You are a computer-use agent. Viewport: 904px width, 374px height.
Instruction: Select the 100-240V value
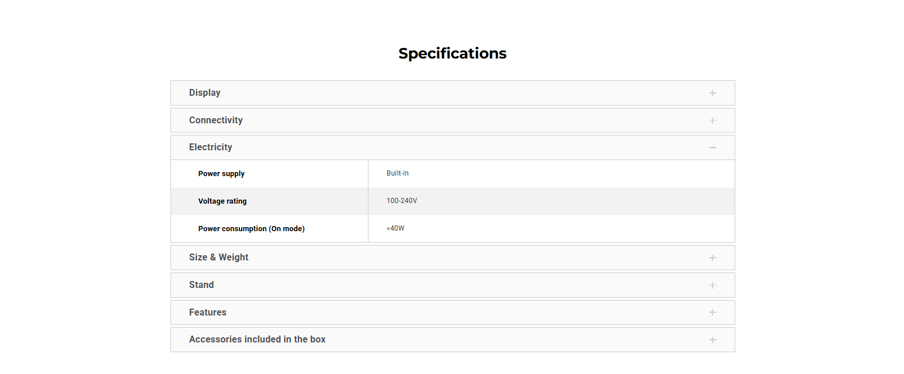[402, 201]
